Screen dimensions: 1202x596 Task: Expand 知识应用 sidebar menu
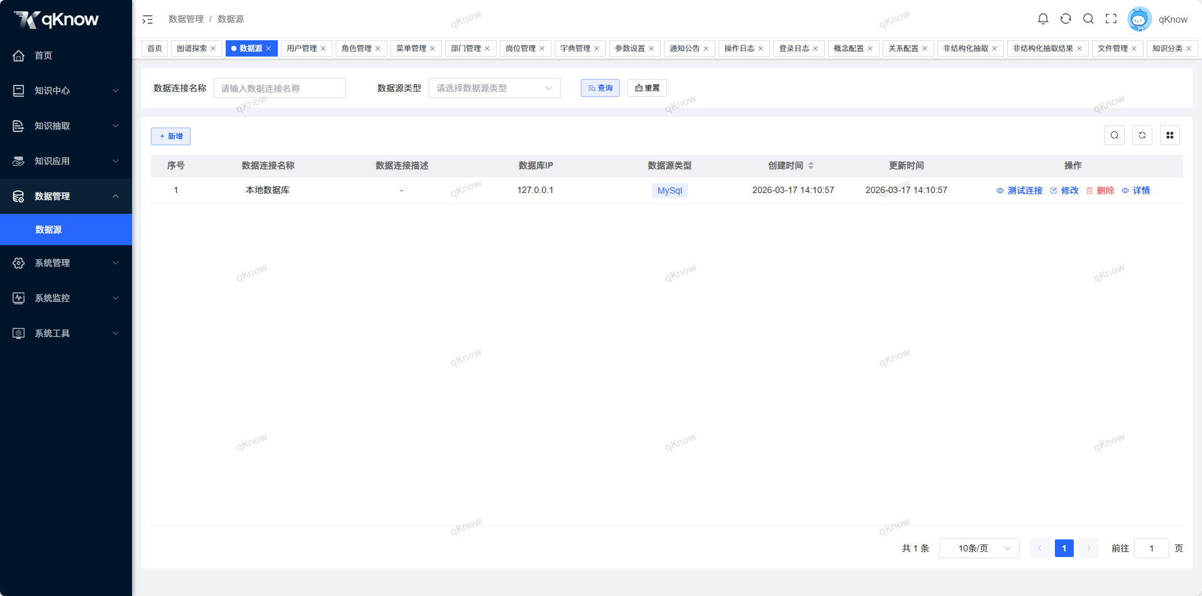coord(66,161)
